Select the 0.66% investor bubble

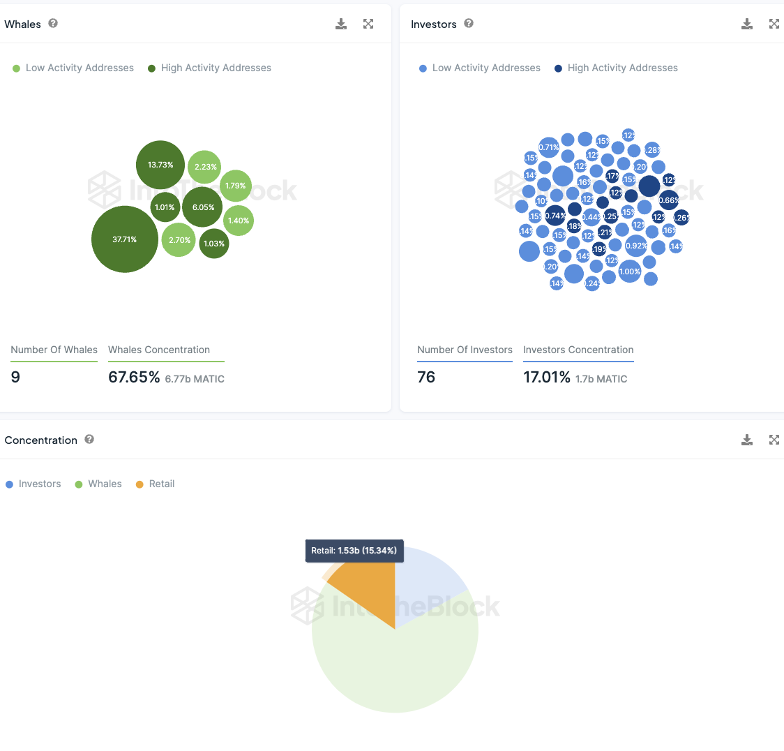(x=669, y=200)
